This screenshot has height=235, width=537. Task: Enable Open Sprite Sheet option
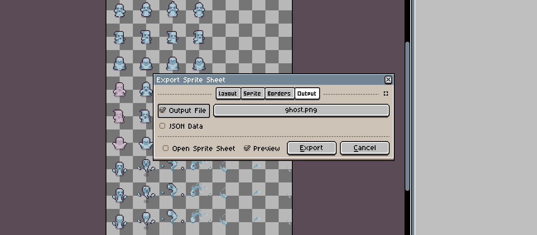pyautogui.click(x=199, y=148)
